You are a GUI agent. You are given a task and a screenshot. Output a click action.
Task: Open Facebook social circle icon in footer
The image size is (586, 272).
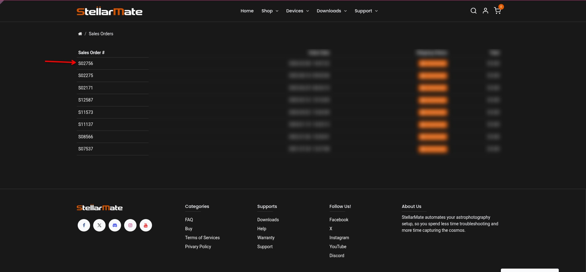point(84,225)
